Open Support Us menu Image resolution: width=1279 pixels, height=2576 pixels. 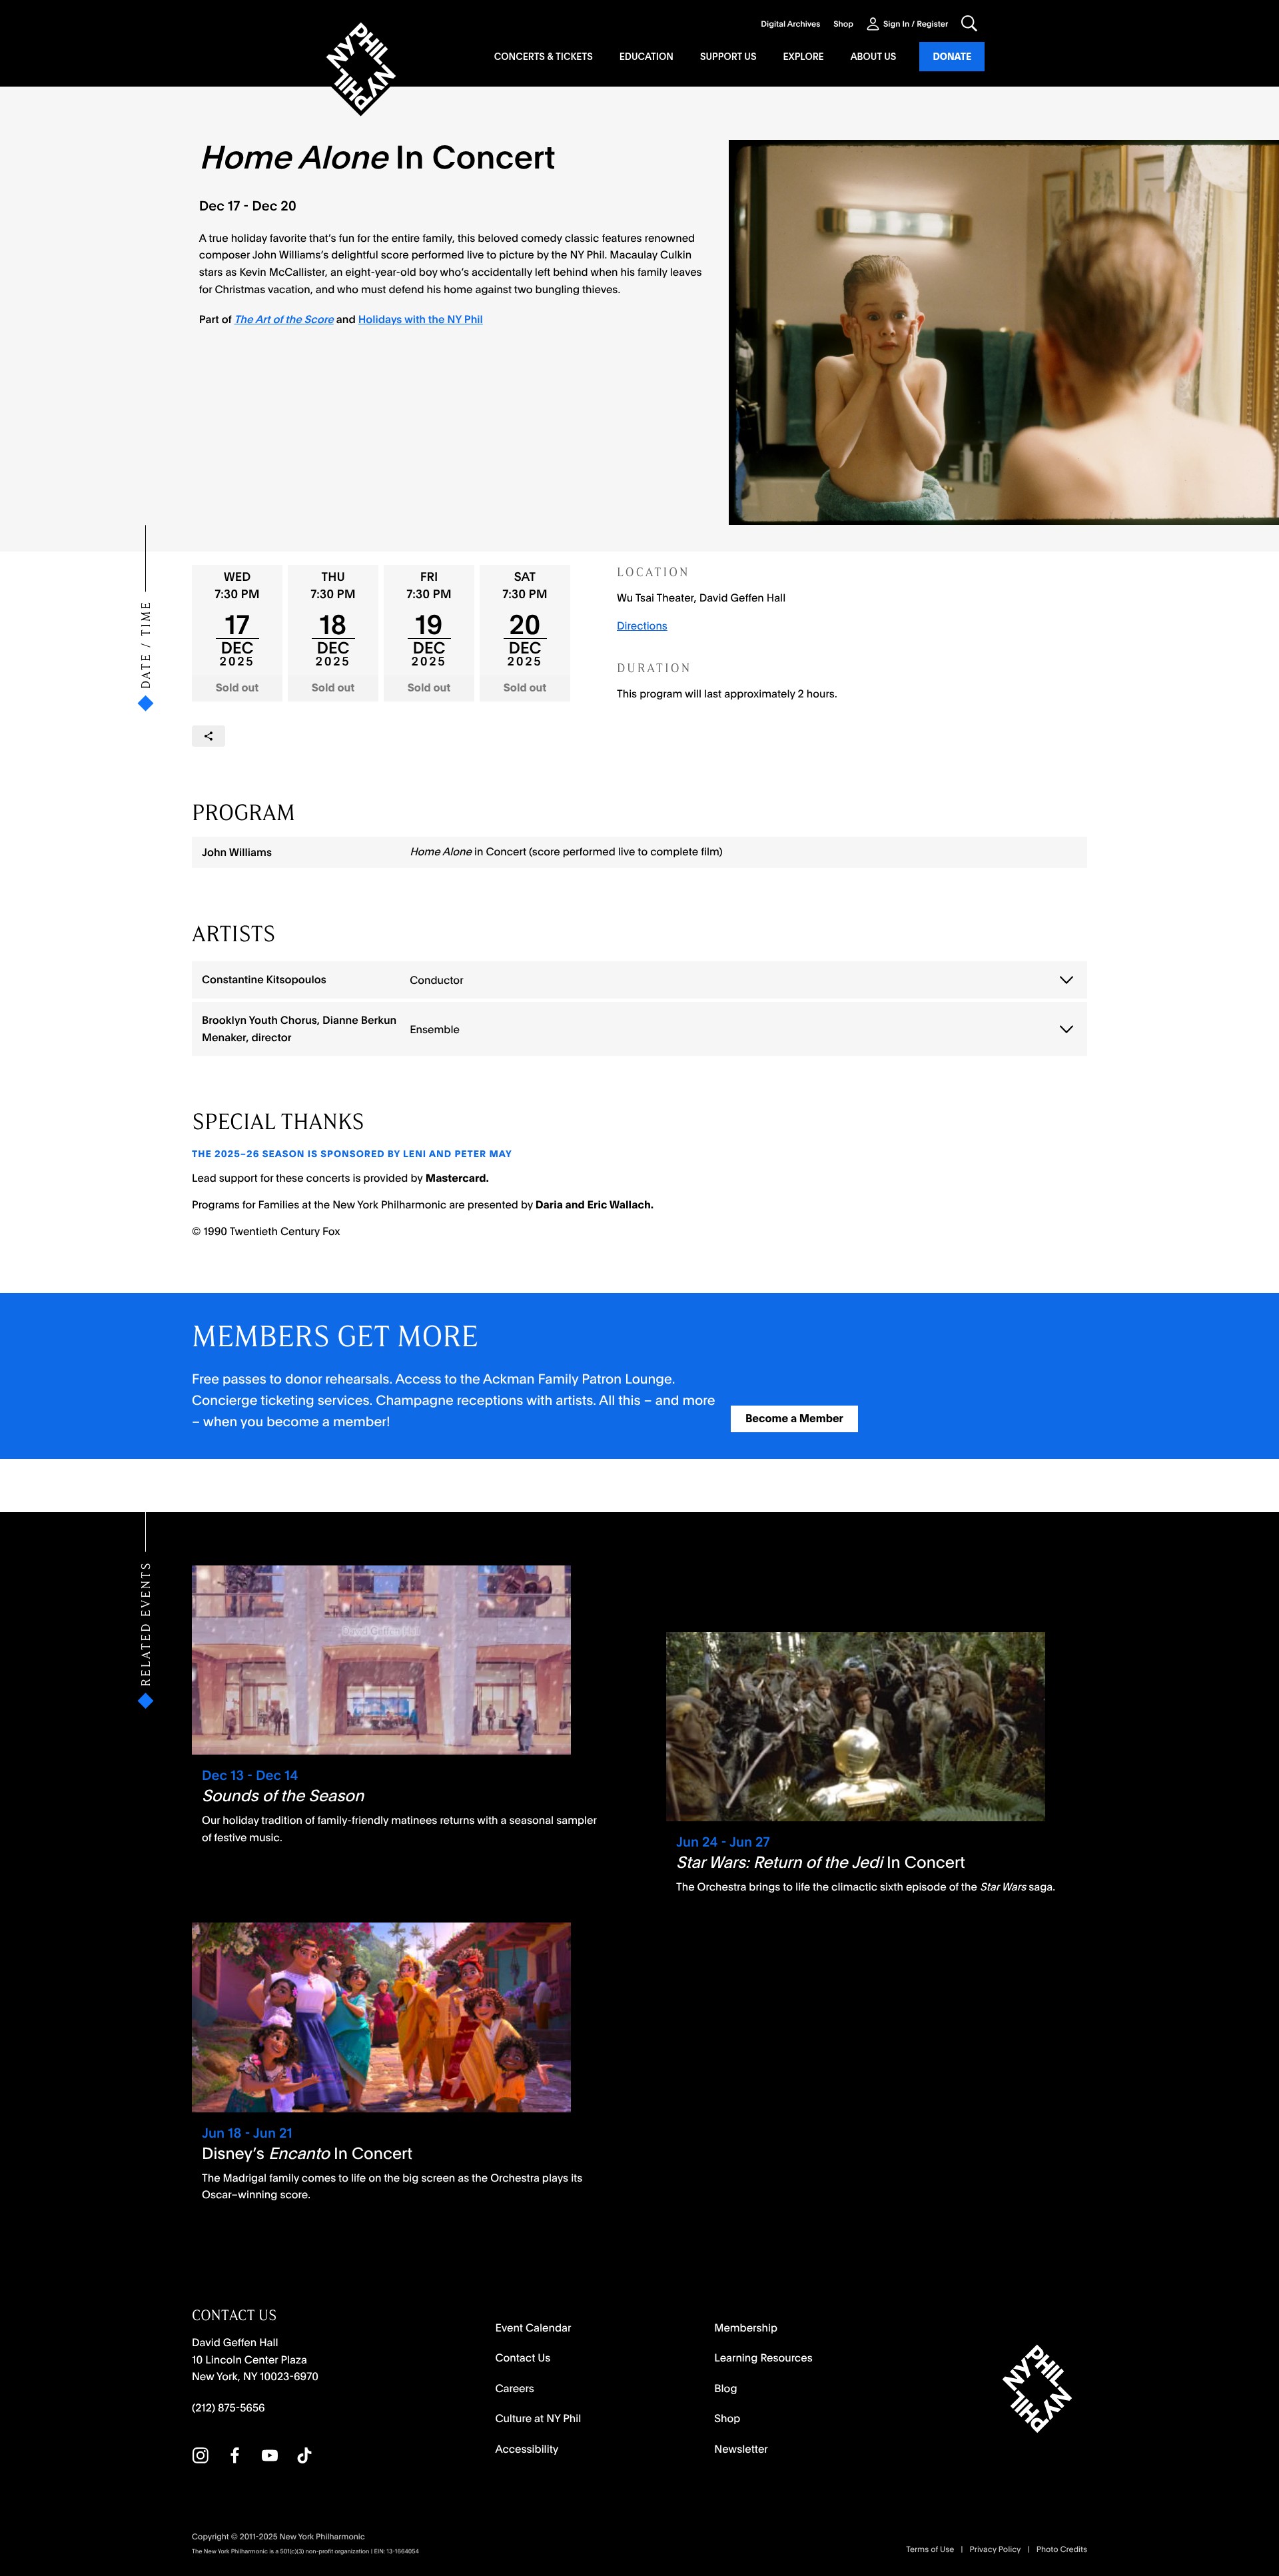pyautogui.click(x=728, y=57)
